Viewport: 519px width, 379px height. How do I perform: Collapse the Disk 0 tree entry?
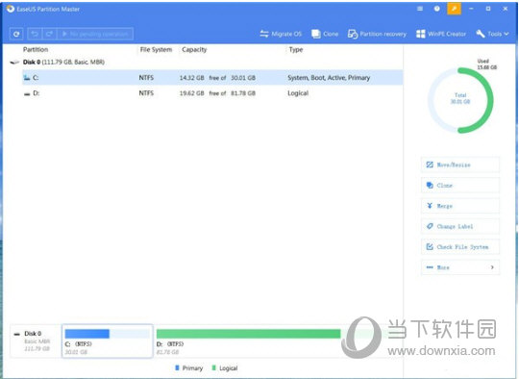pyautogui.click(x=14, y=62)
